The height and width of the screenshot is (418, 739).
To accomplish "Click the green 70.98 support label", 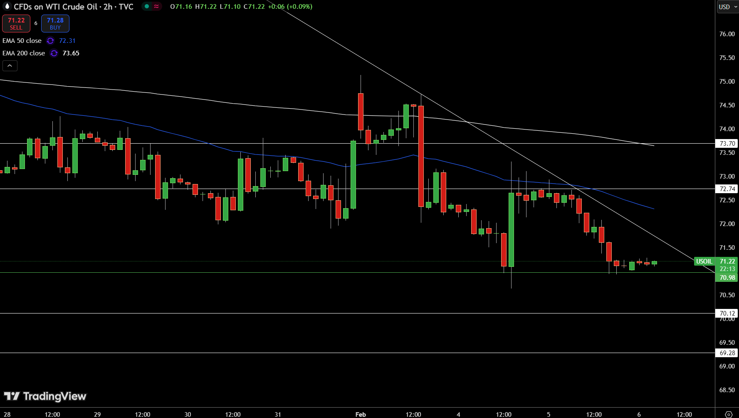I will pos(727,278).
